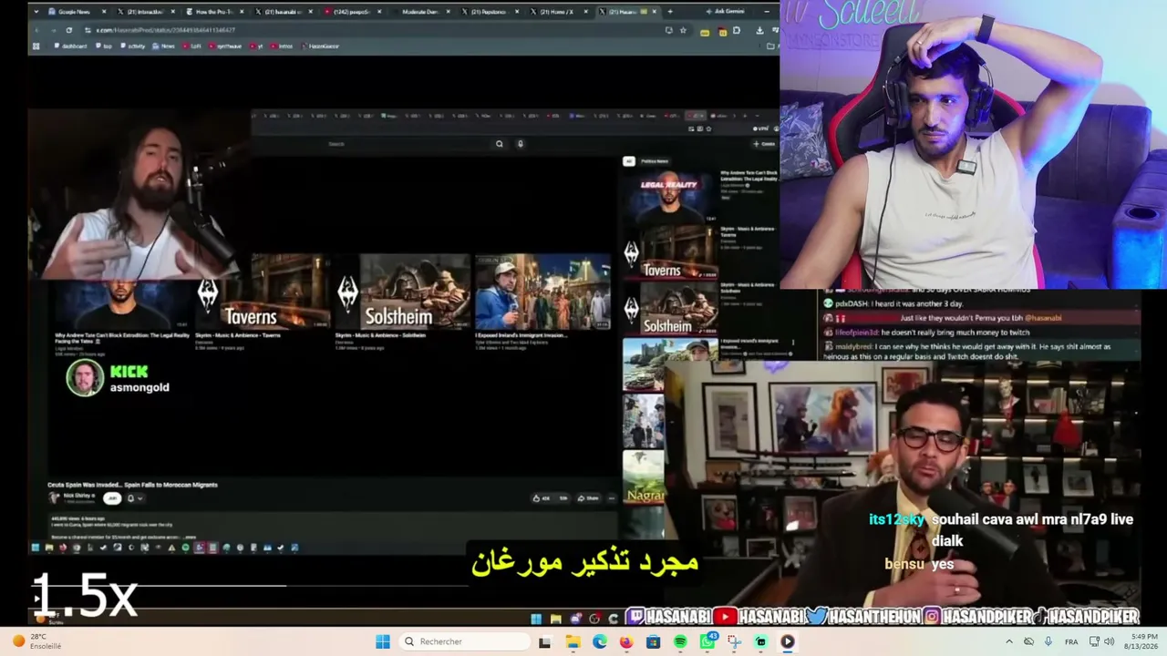This screenshot has width=1167, height=656.
Task: Click the Share button under the video
Action: (x=589, y=498)
